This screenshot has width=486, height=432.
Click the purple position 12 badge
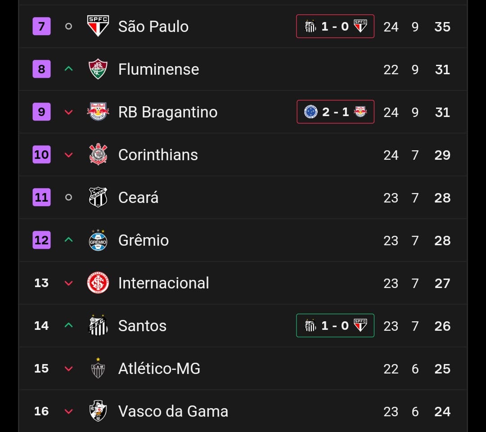(41, 240)
